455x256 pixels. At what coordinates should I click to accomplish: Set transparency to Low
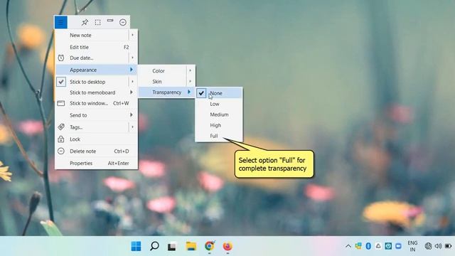coord(219,104)
